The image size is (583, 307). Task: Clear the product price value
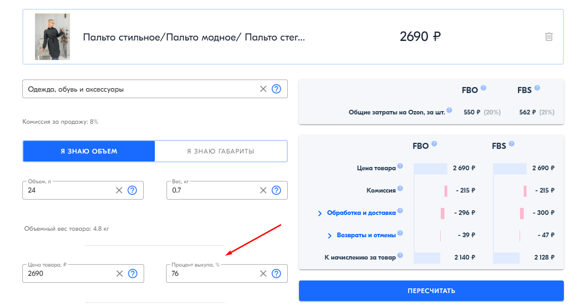[x=119, y=274]
